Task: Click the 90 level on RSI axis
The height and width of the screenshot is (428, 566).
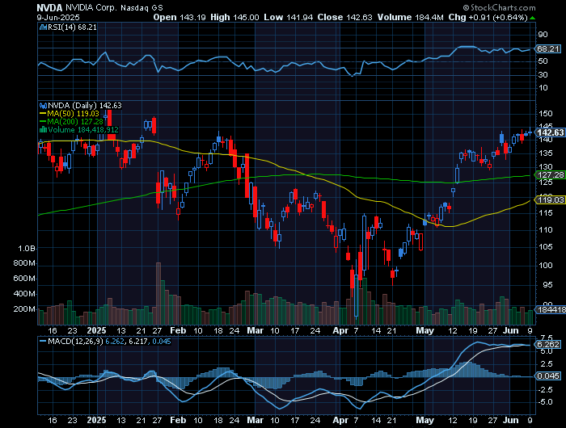Action: pyautogui.click(x=543, y=35)
